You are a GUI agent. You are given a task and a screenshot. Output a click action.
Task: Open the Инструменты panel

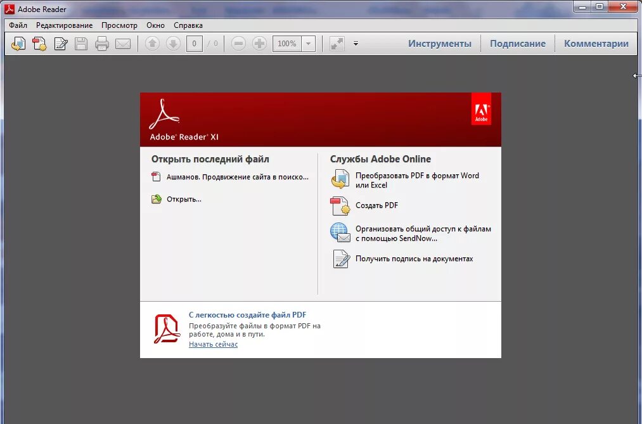pos(440,43)
